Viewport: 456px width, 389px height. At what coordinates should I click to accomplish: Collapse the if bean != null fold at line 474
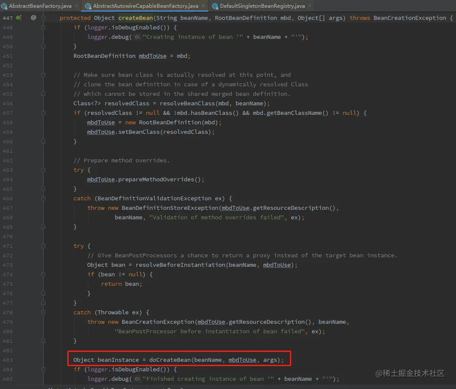pyautogui.click(x=43, y=274)
